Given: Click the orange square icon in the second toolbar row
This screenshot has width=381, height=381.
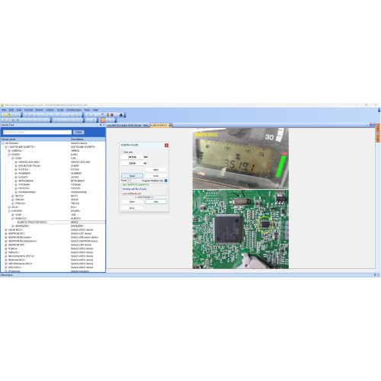Looking at the screenshot, I should coord(103,120).
